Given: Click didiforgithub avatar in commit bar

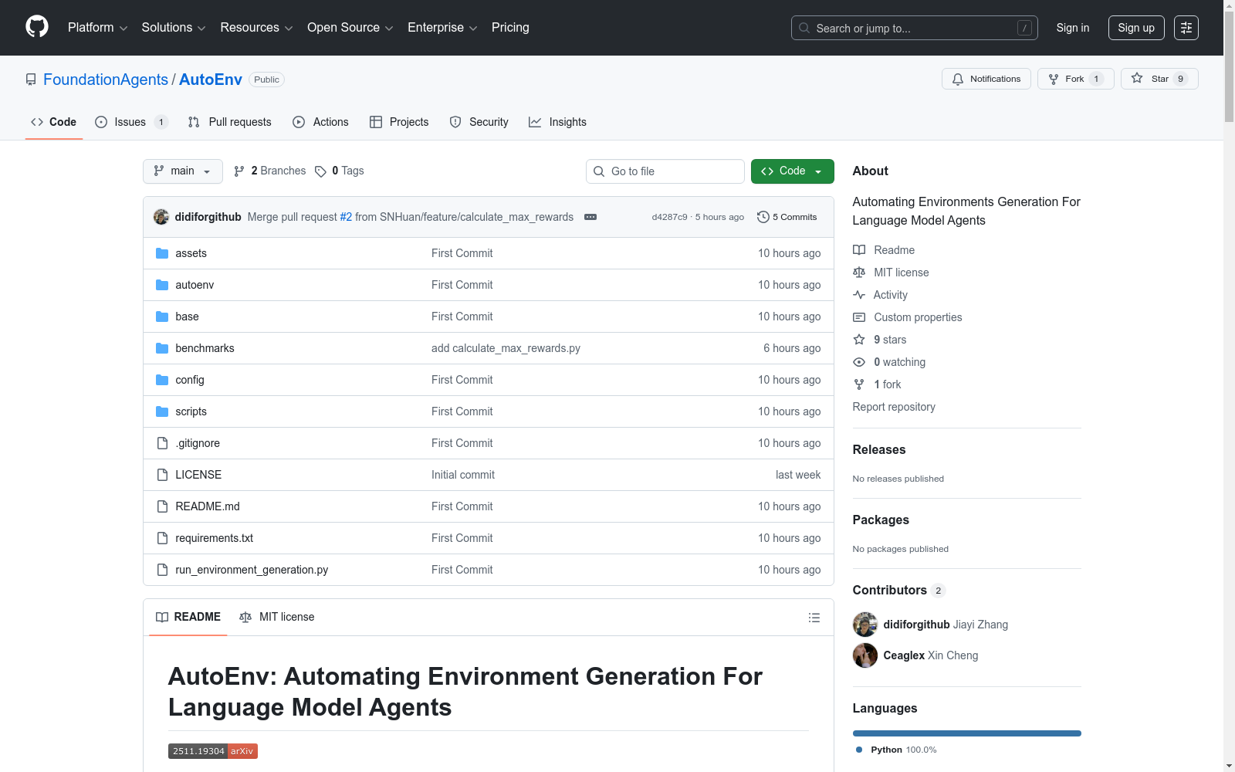Looking at the screenshot, I should coord(161,217).
